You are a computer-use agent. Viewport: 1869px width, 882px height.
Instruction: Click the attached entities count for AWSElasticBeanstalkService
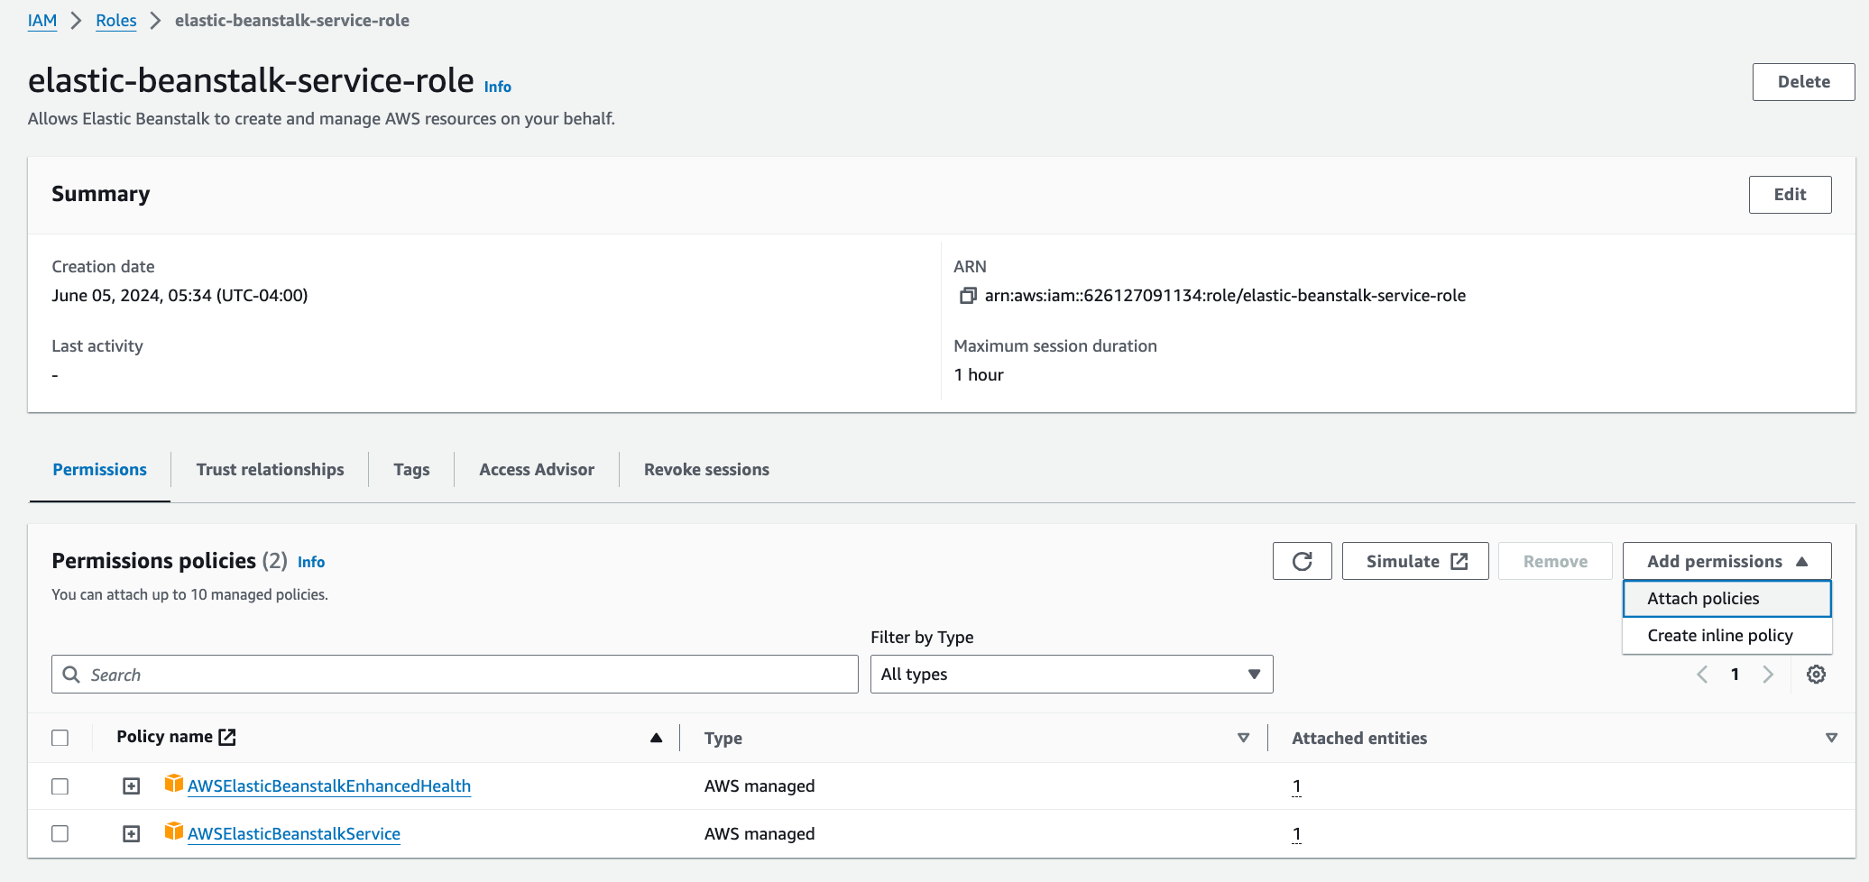click(x=1296, y=834)
